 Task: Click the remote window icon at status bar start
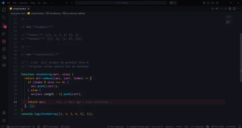(2, 127)
